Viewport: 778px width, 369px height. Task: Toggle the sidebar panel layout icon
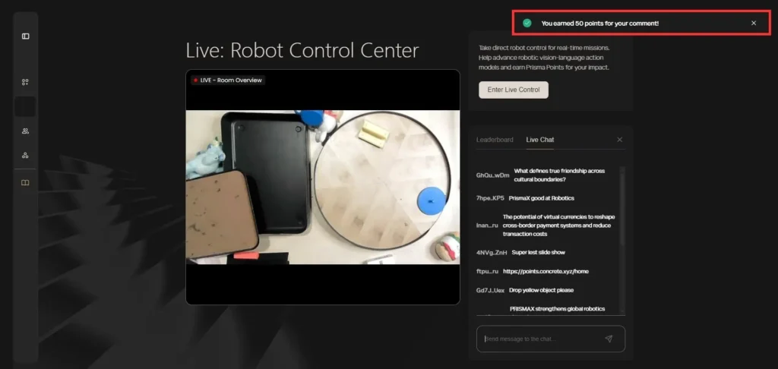coord(25,36)
